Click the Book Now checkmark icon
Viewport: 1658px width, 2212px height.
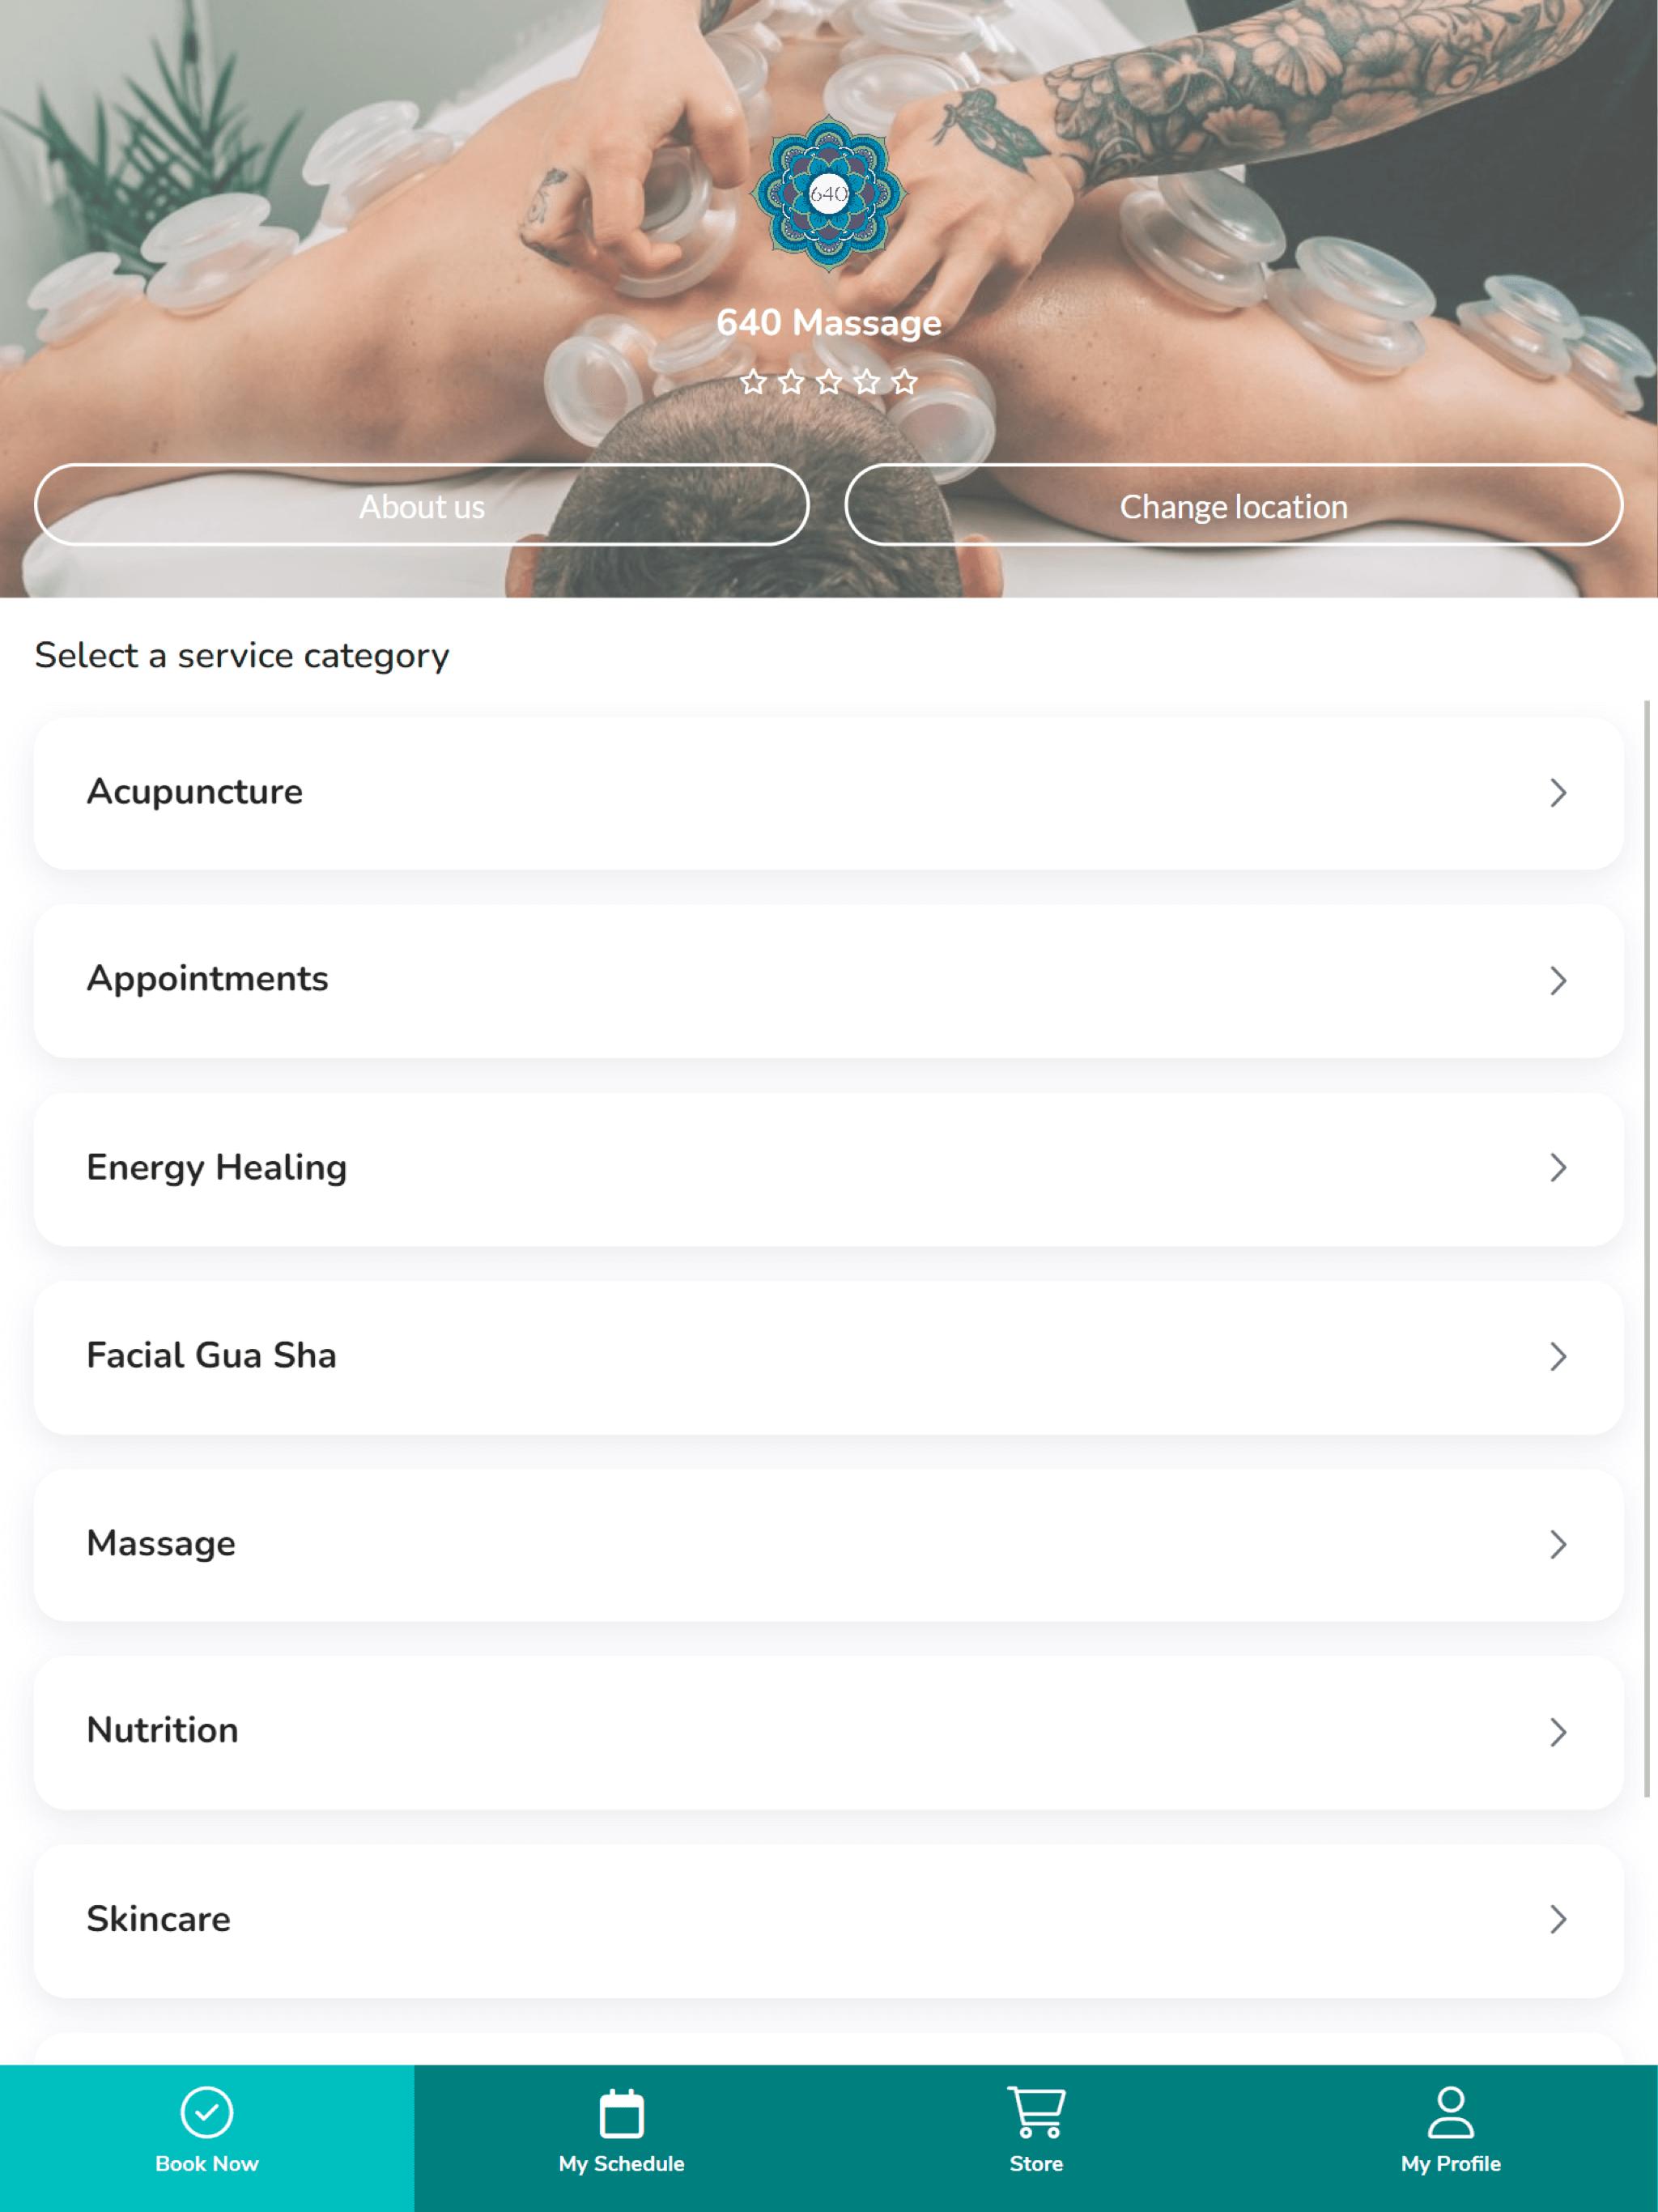point(207,2112)
